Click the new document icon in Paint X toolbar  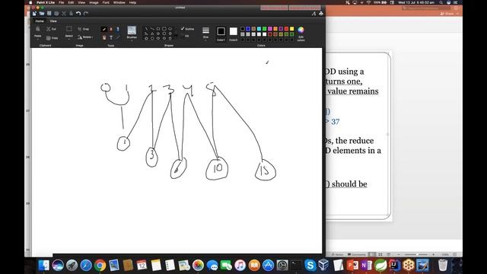pos(34,14)
